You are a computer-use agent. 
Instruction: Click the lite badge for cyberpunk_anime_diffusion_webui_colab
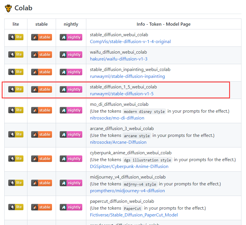tap(16, 159)
